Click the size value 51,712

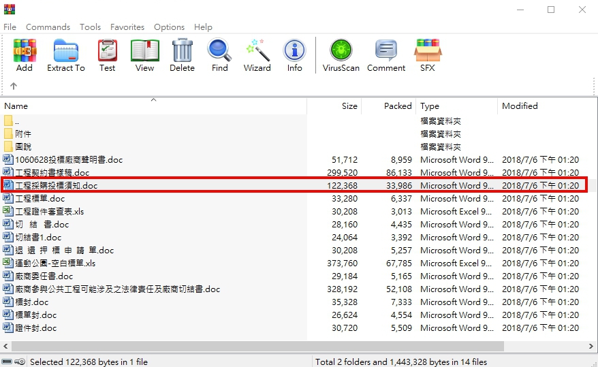pyautogui.click(x=345, y=160)
